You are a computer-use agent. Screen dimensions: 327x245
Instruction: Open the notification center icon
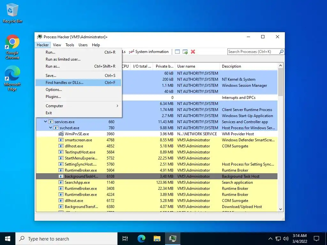[x=316, y=239]
